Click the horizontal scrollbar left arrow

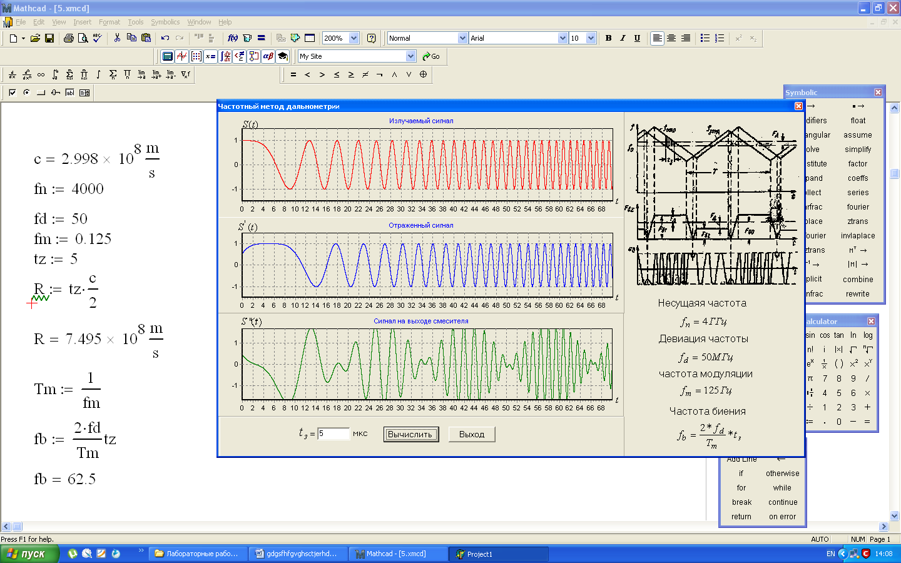click(6, 527)
